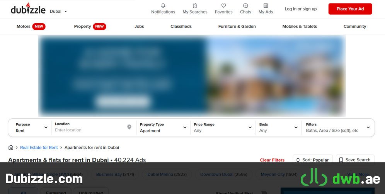Click Save Search button

tap(355, 160)
